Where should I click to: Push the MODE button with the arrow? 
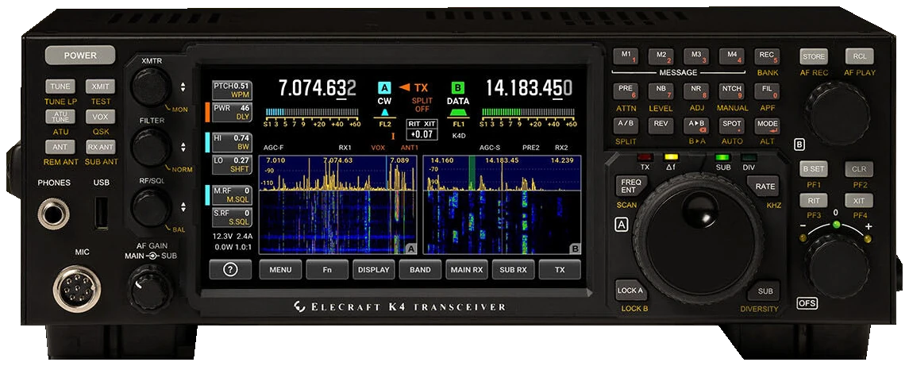(766, 125)
